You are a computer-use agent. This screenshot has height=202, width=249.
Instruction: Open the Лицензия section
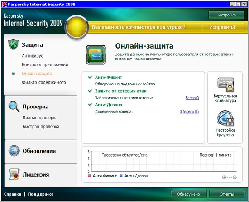tap(36, 175)
